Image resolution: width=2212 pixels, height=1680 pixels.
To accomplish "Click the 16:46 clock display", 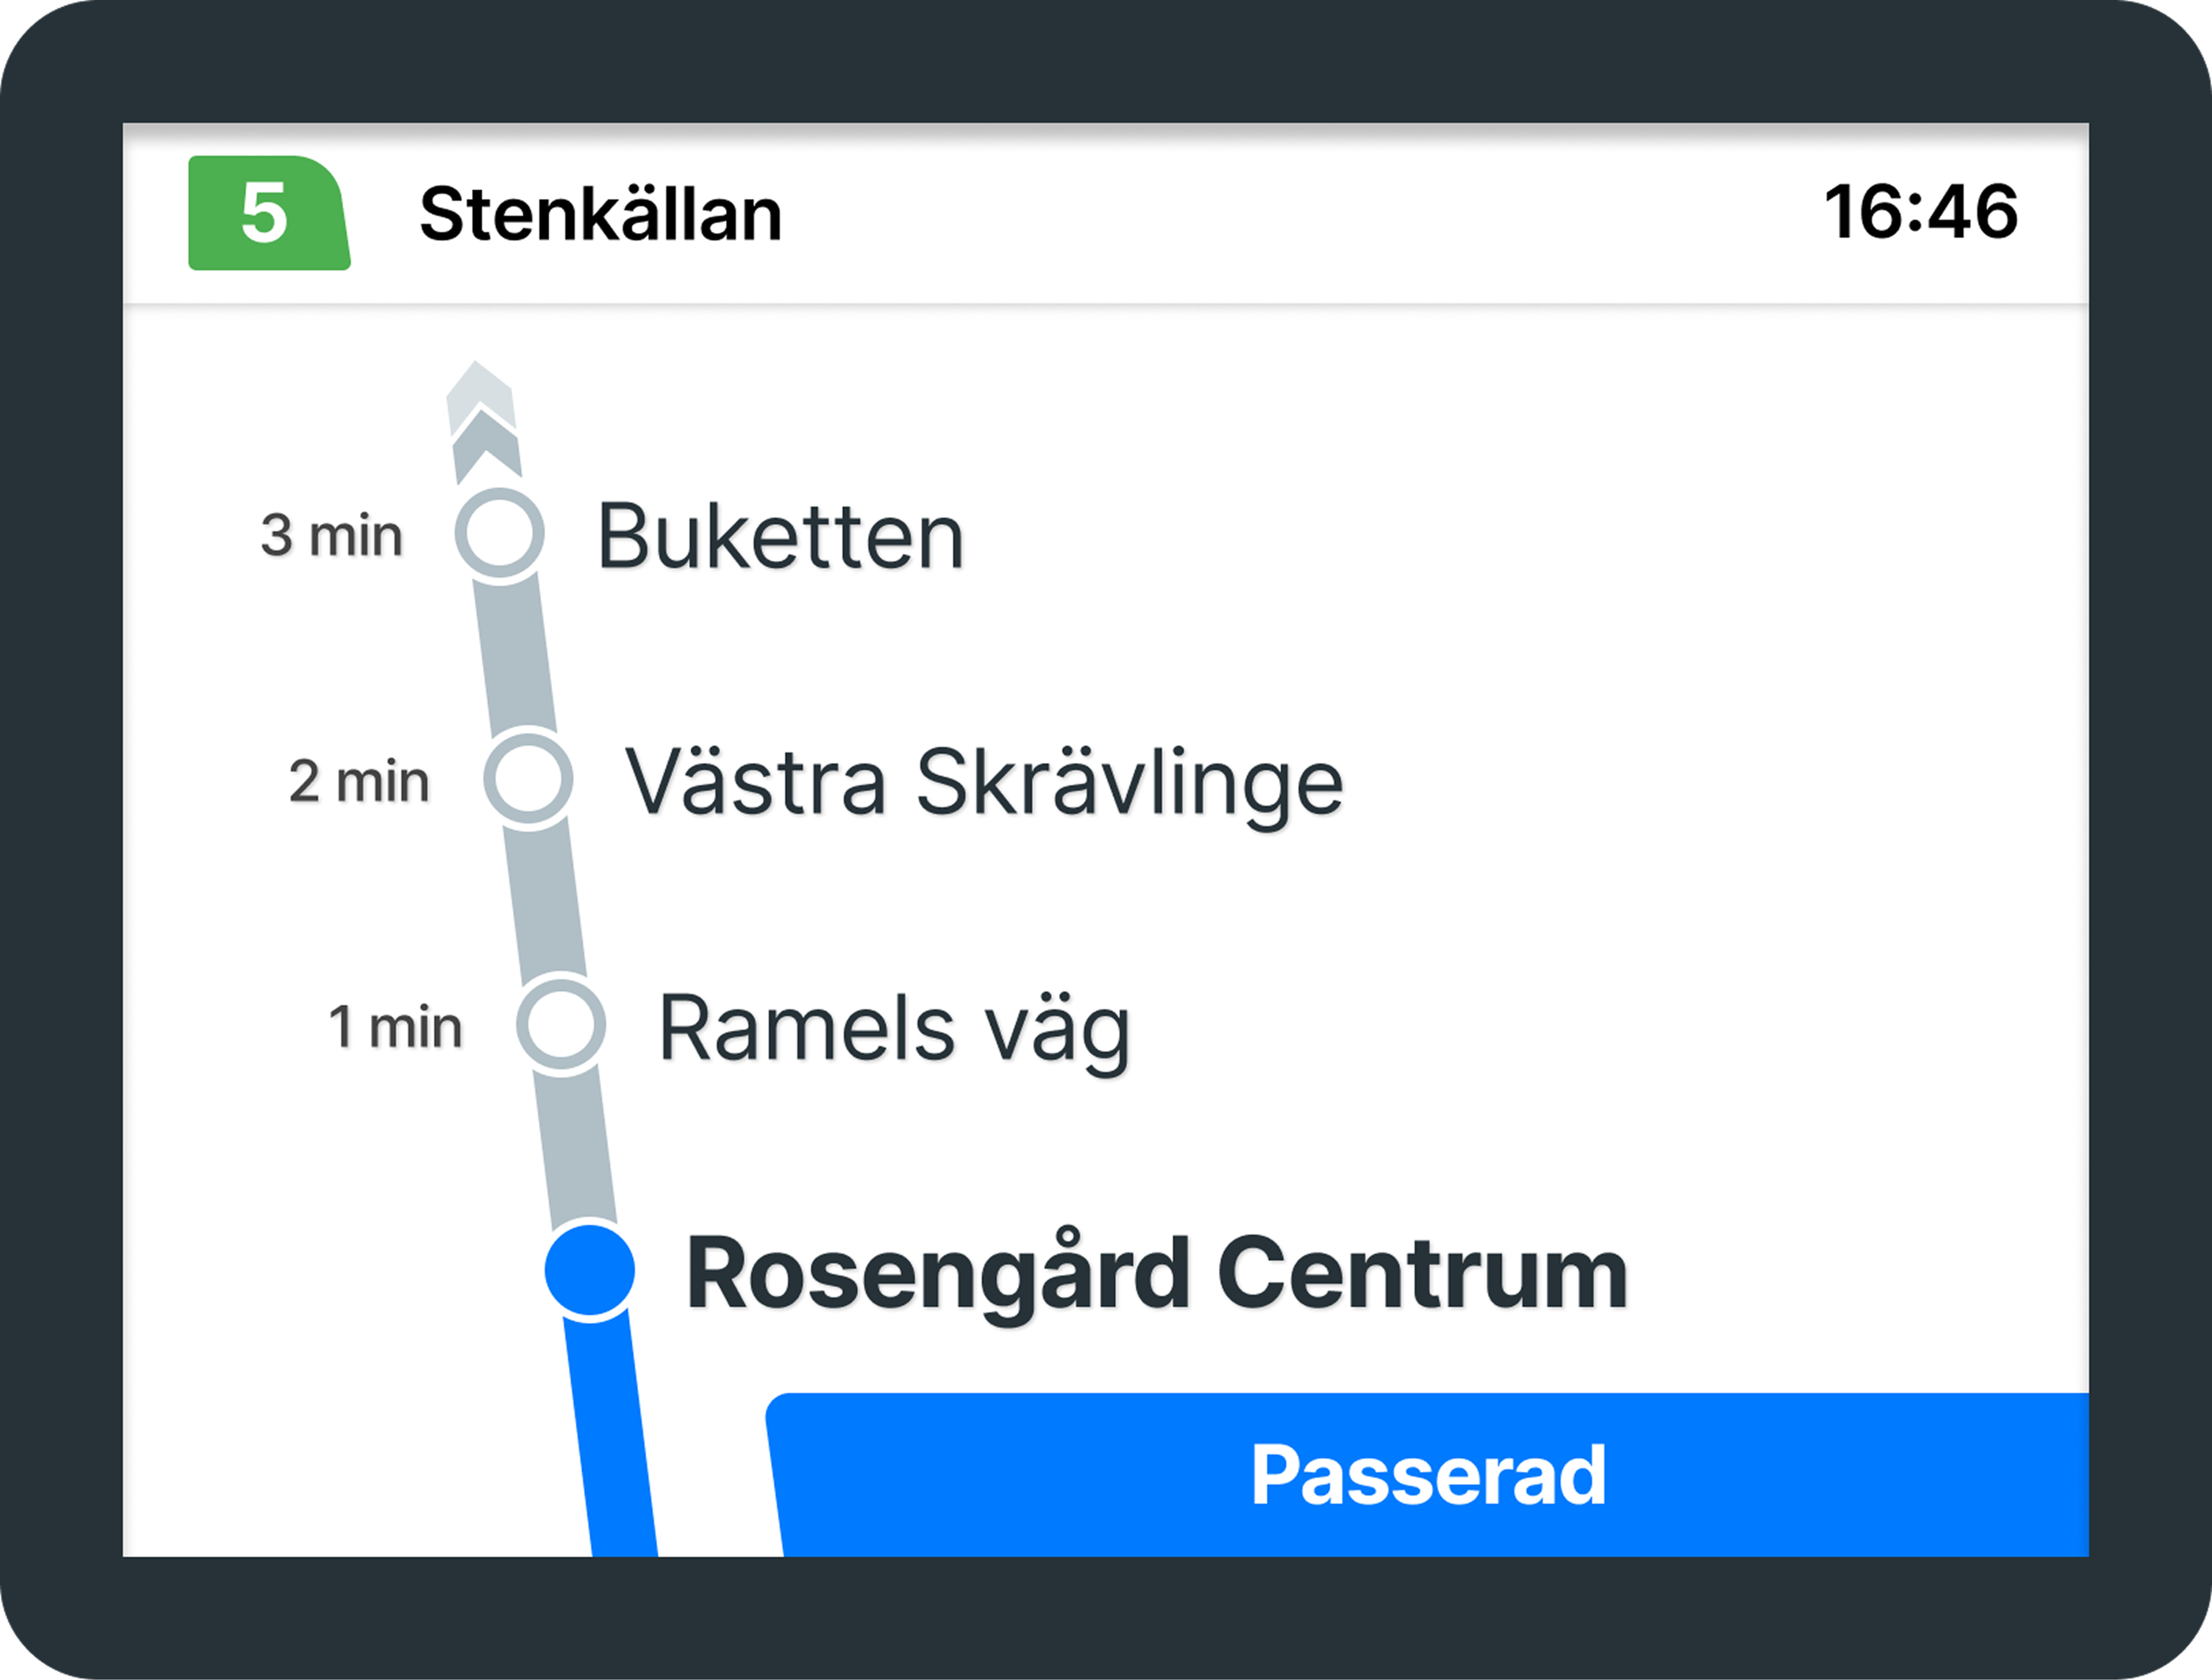I will coord(1920,212).
